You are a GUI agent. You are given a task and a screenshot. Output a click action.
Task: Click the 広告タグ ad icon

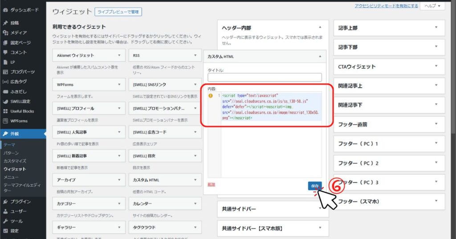5,82
